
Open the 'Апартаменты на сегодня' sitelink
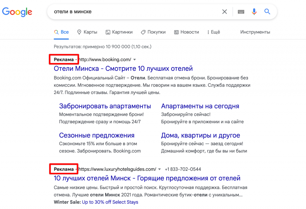200,106
